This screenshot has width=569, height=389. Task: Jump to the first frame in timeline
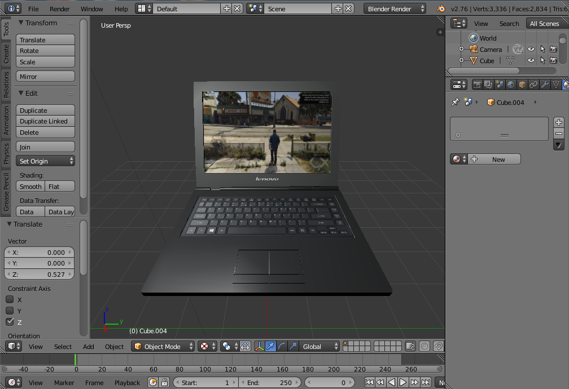pos(369,382)
